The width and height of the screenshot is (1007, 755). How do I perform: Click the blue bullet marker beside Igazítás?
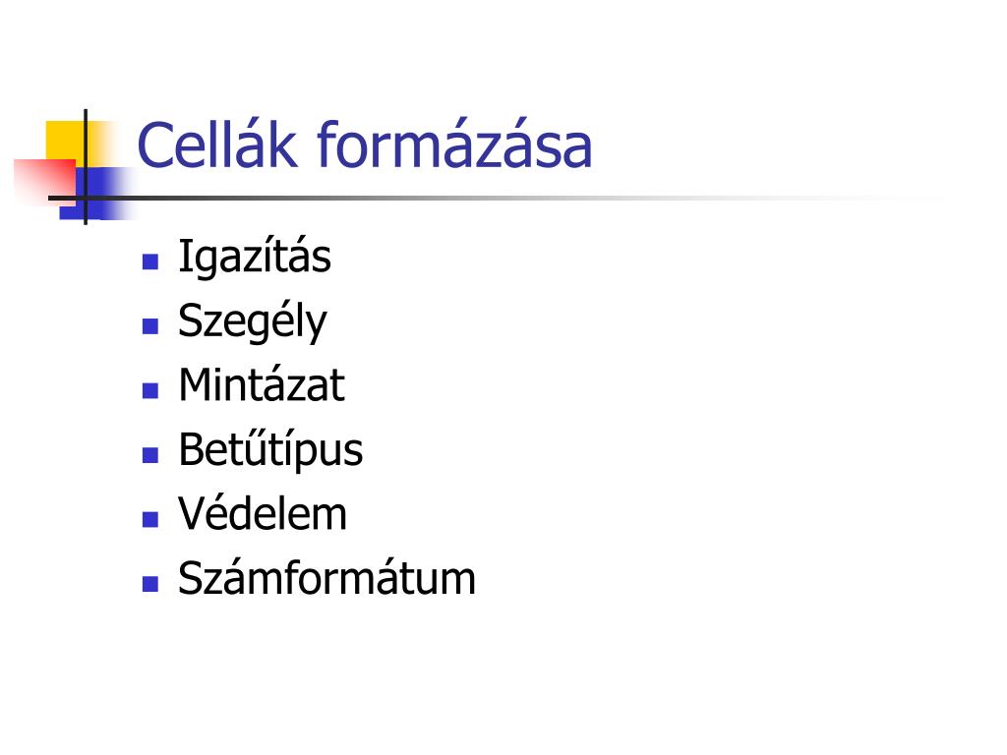(x=150, y=261)
